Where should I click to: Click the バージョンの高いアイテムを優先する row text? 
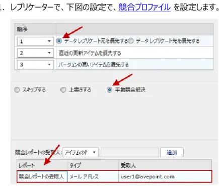(94, 65)
